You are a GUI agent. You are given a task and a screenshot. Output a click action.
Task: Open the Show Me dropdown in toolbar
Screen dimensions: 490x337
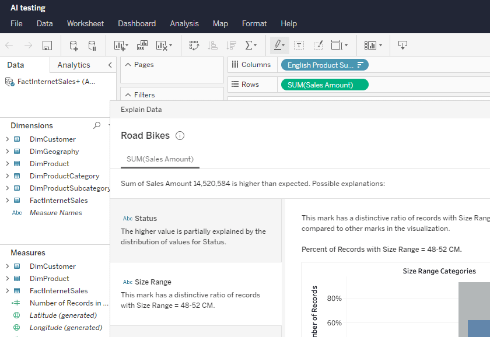[373, 45]
